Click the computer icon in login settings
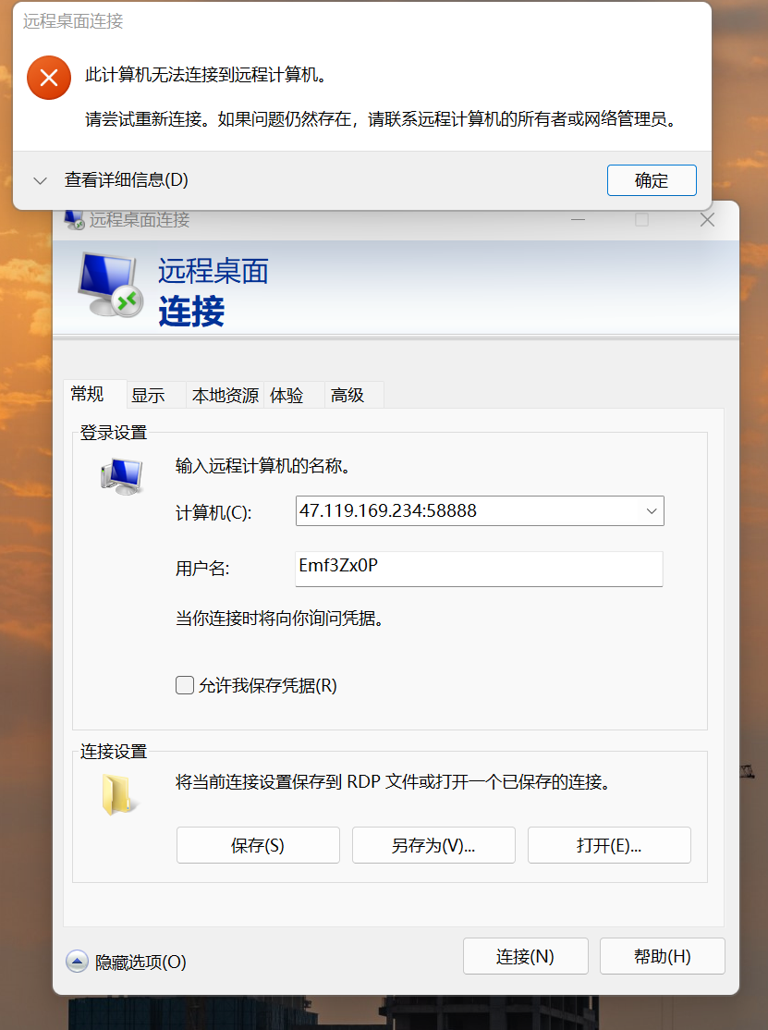The image size is (768, 1030). point(121,476)
